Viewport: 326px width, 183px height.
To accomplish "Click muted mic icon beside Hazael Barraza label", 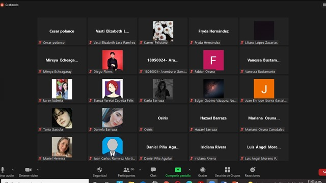I will coord(192,130).
